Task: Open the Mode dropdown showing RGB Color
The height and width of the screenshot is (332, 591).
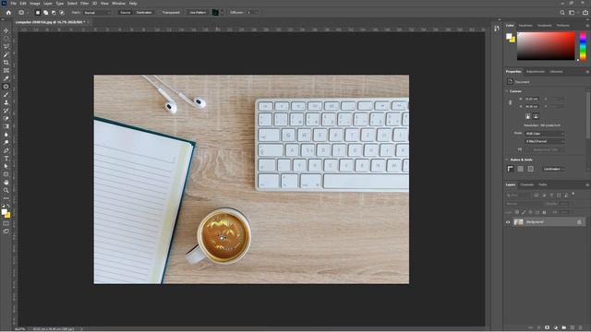Action: [544, 134]
